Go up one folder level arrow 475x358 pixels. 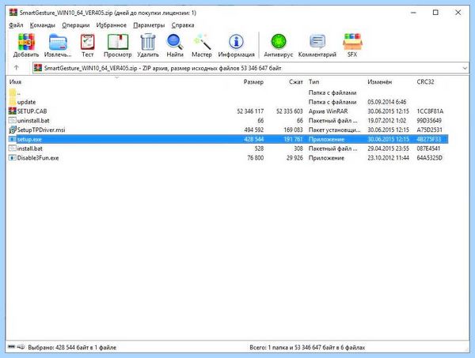17,68
